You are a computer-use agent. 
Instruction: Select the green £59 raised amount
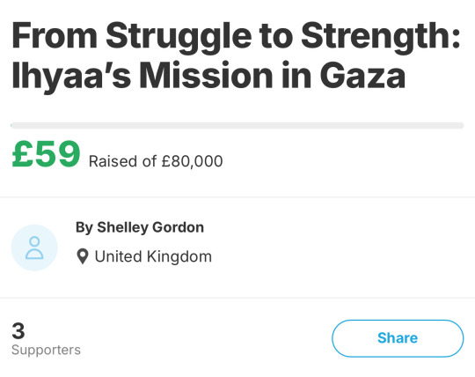point(46,154)
